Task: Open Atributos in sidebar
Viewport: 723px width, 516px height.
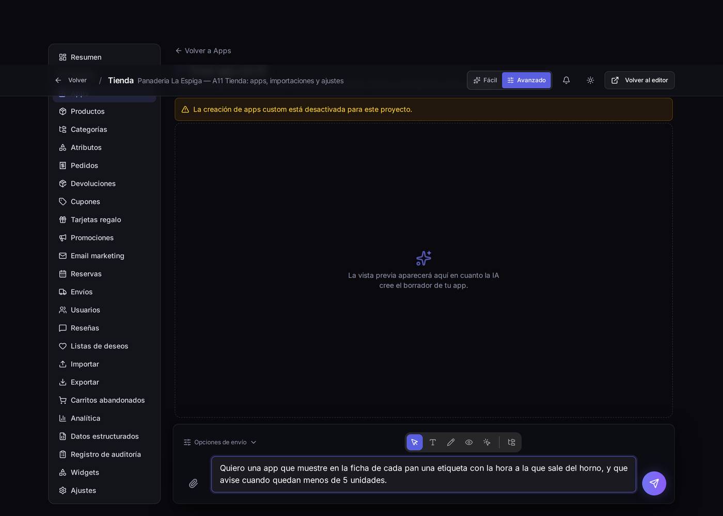Action: (104, 148)
